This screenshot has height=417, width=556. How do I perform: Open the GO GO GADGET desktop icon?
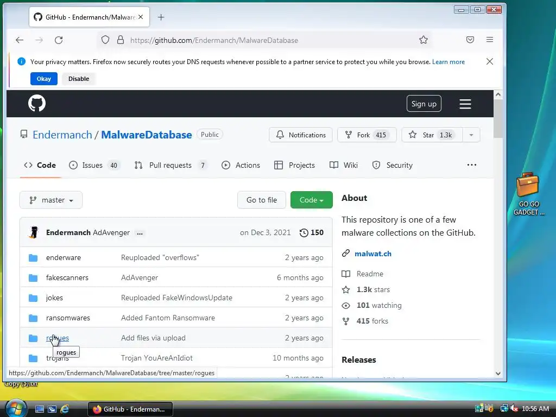tap(528, 194)
